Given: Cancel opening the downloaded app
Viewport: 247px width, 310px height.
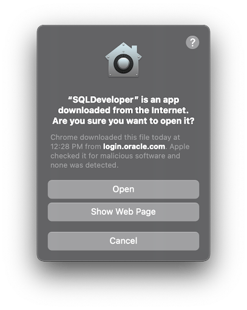Looking at the screenshot, I should (123, 241).
